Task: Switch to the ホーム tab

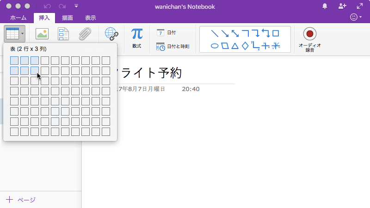Action: (18, 18)
